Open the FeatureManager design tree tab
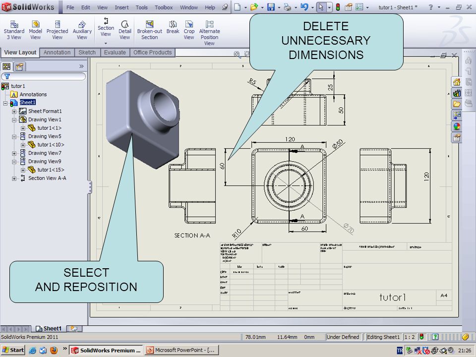Screen dimensions: 476x357 6,66
